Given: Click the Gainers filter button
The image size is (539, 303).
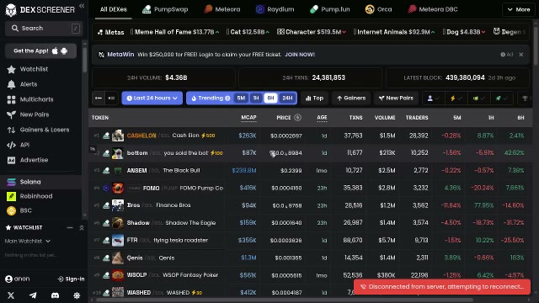Looking at the screenshot, I should tap(351, 98).
